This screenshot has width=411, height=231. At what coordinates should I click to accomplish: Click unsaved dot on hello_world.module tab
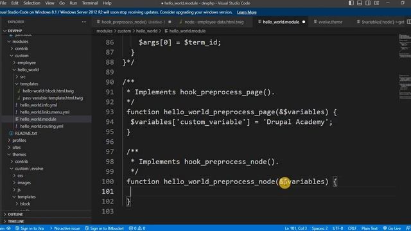(304, 22)
